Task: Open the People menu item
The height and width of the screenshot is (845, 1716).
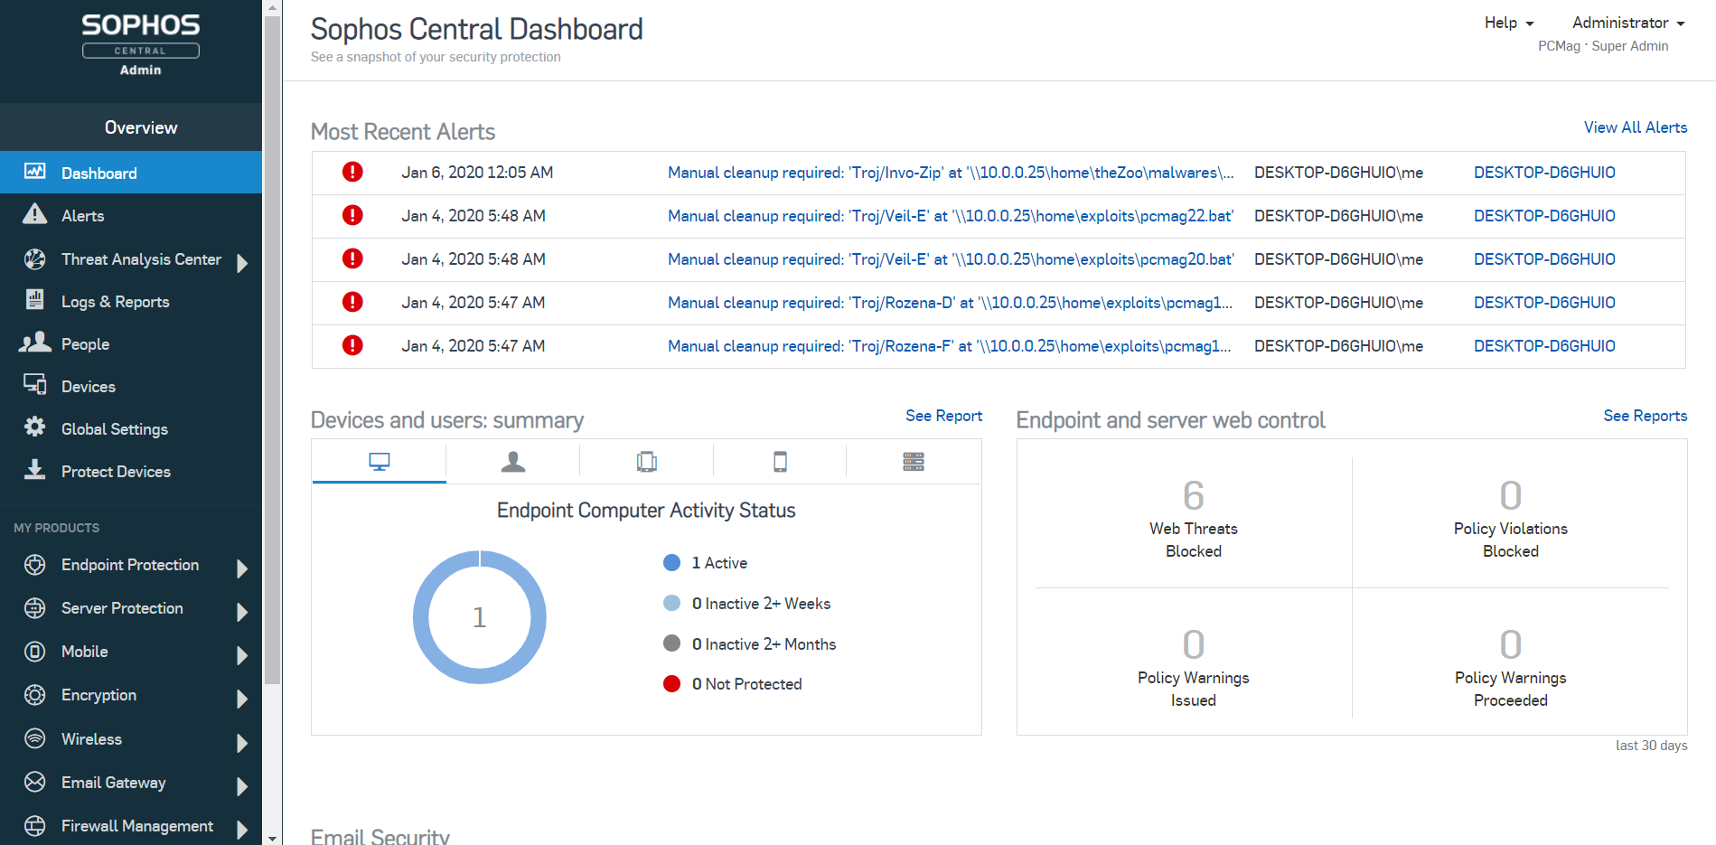Action: 131,343
